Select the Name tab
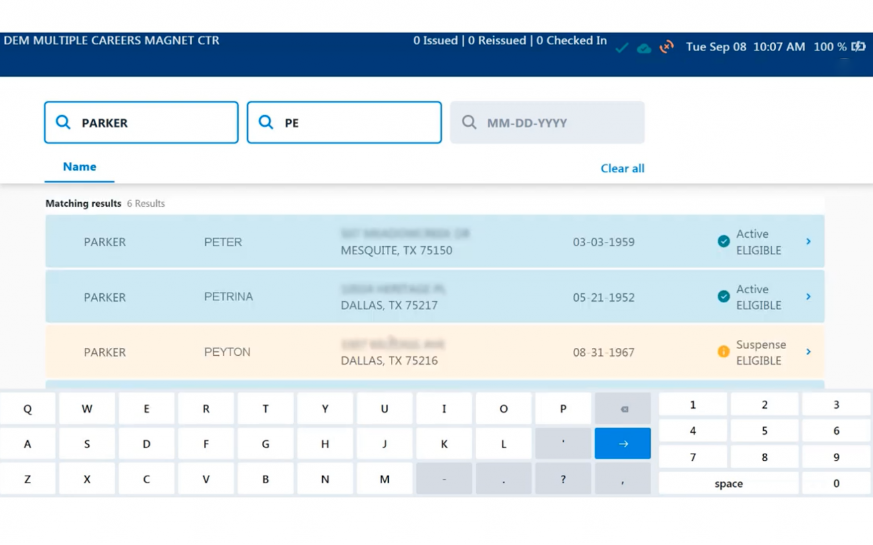Screen dimensions: 873x545 click(x=79, y=167)
